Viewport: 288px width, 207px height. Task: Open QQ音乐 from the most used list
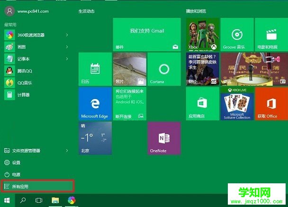click(x=36, y=83)
